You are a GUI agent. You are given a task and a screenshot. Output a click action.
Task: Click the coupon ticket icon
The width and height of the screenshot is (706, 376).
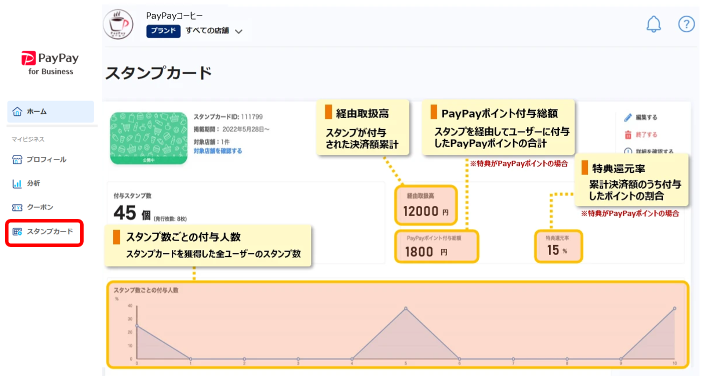click(18, 207)
